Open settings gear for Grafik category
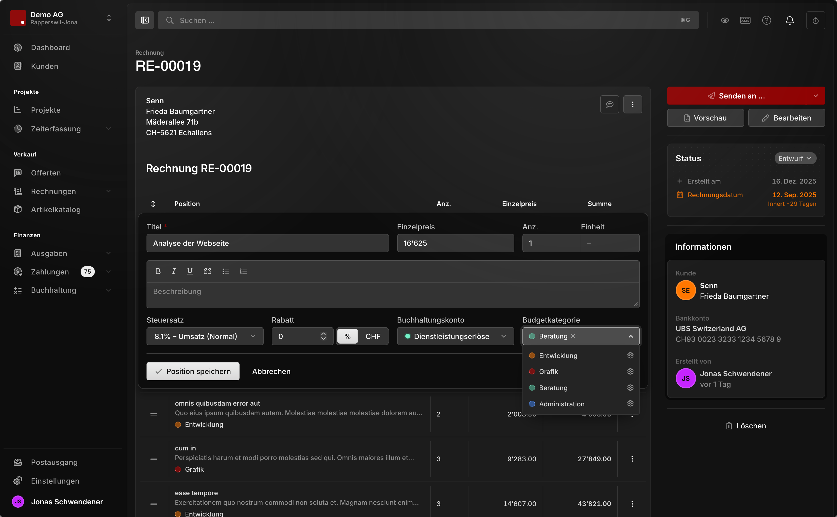 click(x=630, y=371)
